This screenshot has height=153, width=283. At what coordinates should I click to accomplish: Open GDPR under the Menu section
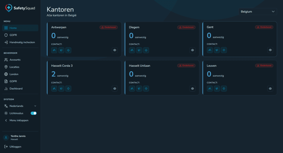20,35
